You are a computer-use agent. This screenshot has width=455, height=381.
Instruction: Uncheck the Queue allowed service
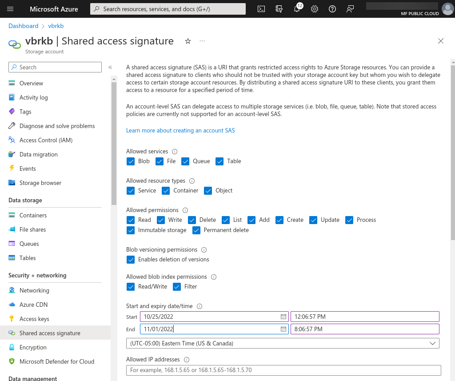(185, 161)
